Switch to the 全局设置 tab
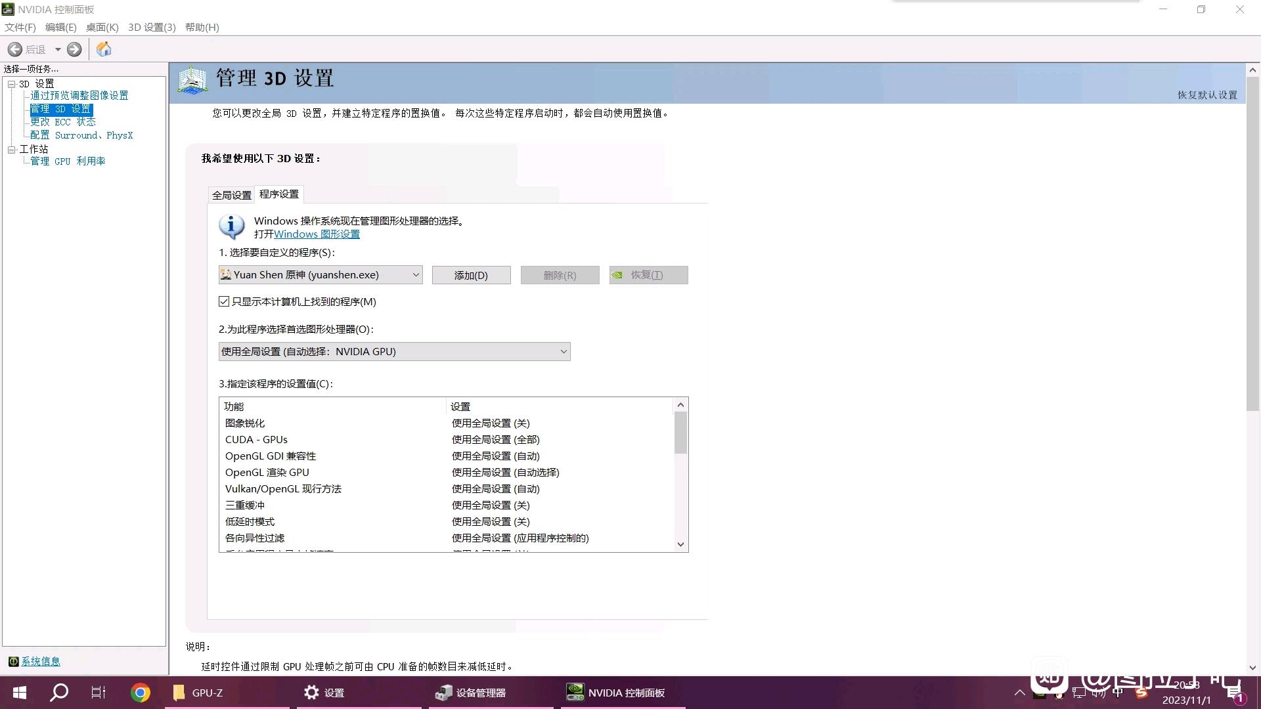This screenshot has width=1261, height=709. (x=231, y=195)
